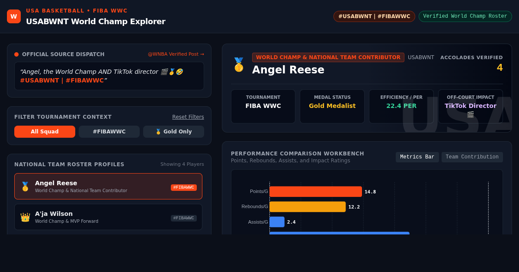Click the #FIBAWWC tag on Angel Reese row
This screenshot has width=519, height=272.
tap(184, 187)
